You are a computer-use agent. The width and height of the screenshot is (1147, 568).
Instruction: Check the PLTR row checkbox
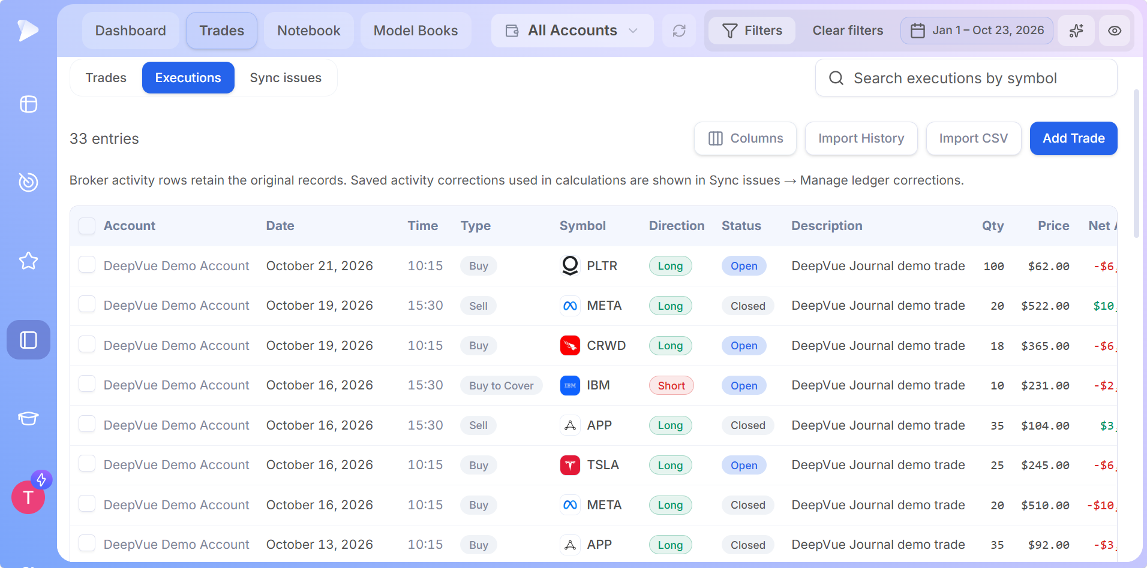[87, 265]
